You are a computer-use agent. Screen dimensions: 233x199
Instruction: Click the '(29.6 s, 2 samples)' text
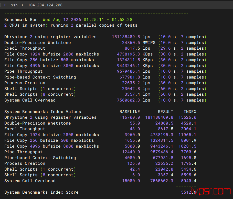point(182,48)
